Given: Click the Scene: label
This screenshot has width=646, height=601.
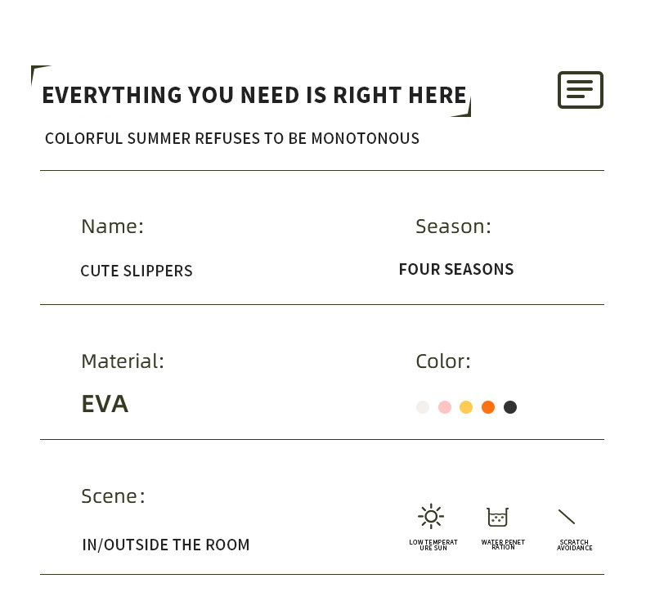Looking at the screenshot, I should click(113, 496).
